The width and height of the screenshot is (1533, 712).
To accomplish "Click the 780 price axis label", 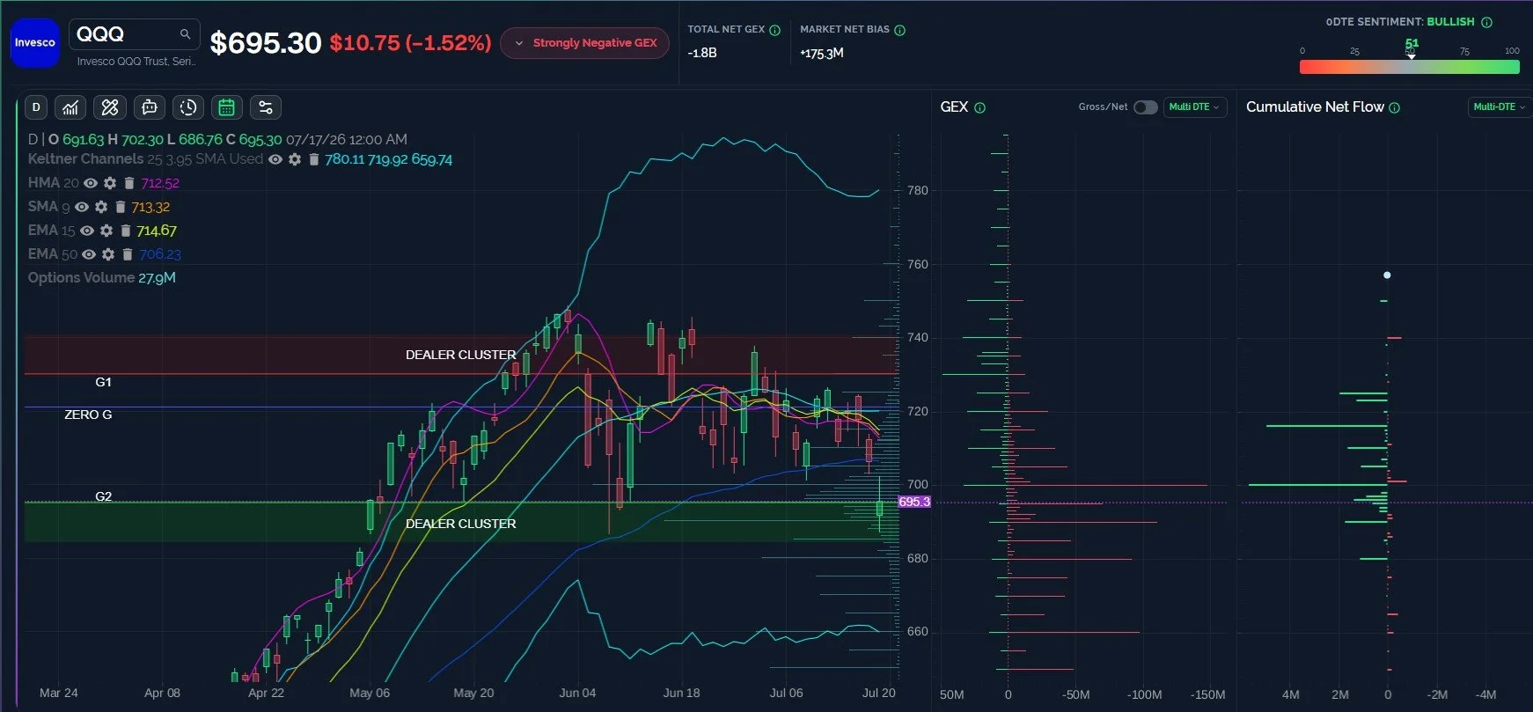I will [x=917, y=190].
